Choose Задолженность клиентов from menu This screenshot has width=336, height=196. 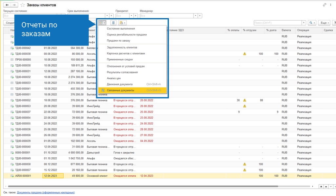[122, 48]
